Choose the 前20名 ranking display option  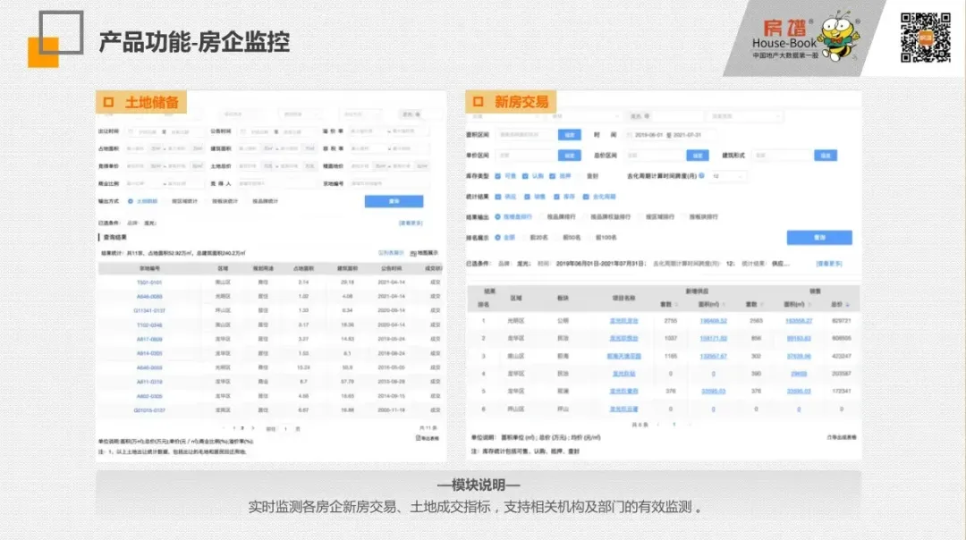538,238
